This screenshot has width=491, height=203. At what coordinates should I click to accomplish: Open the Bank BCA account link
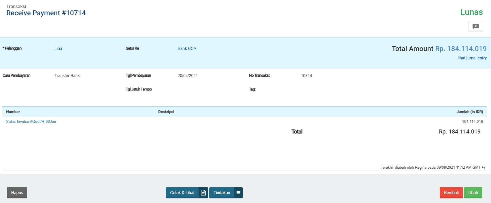pos(187,48)
